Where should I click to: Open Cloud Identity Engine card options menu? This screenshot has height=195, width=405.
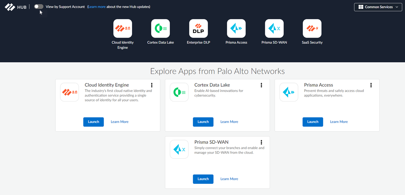(x=152, y=85)
